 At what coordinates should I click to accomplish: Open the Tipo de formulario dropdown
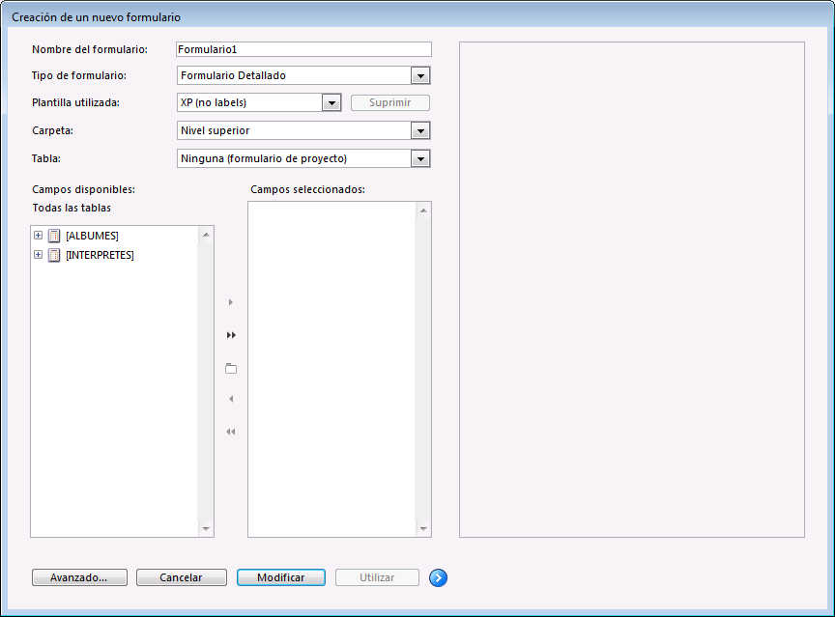click(419, 75)
